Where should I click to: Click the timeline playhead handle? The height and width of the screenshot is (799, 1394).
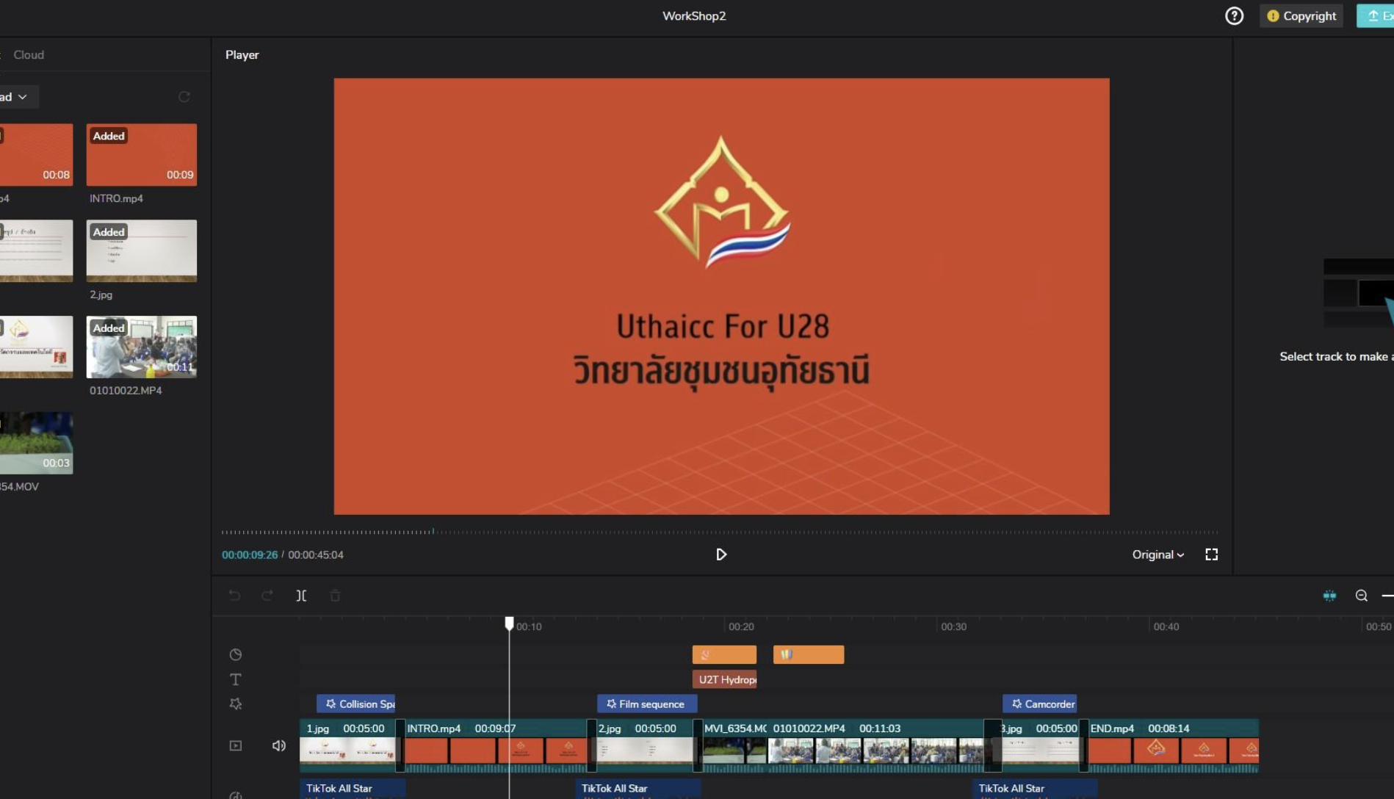pos(509,623)
